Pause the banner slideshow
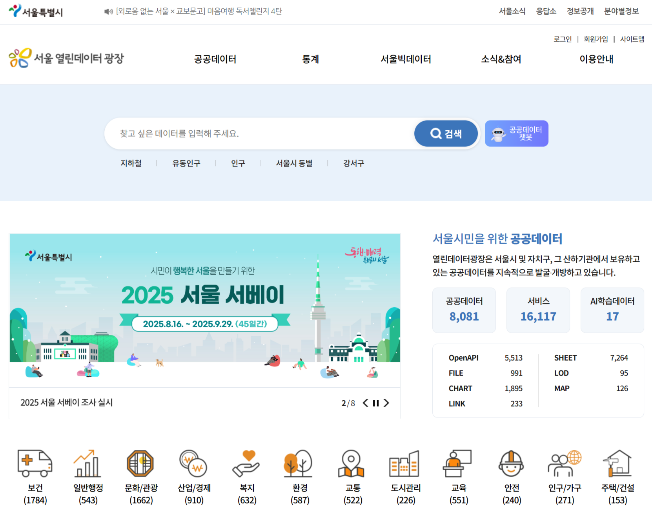This screenshot has width=652, height=527. pos(376,403)
